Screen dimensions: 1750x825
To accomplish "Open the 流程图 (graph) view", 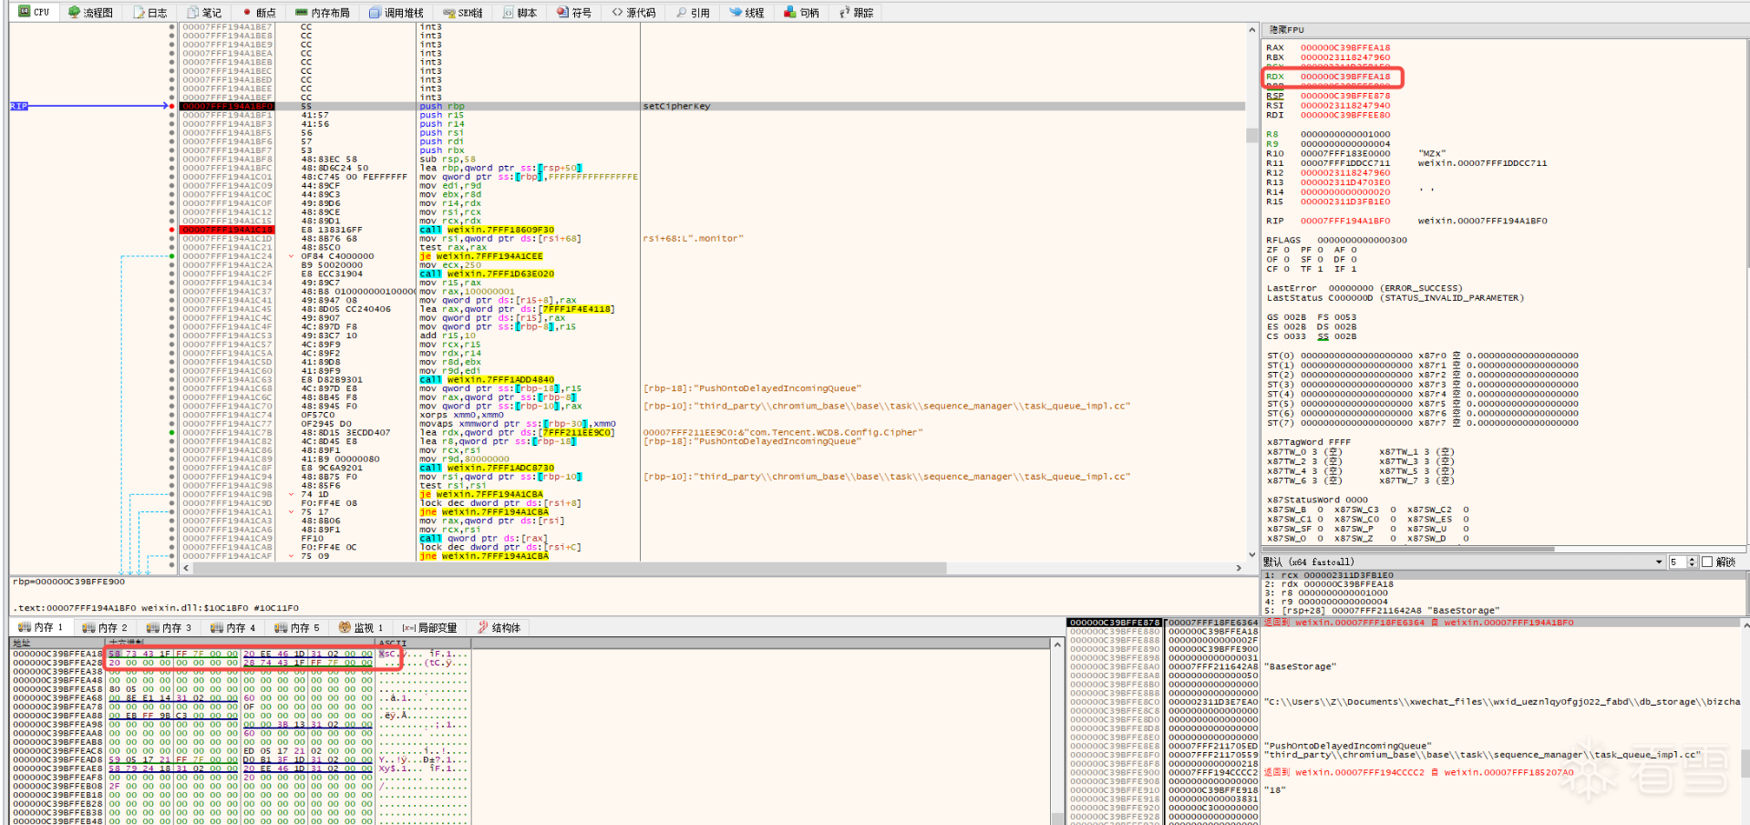I will tap(91, 13).
